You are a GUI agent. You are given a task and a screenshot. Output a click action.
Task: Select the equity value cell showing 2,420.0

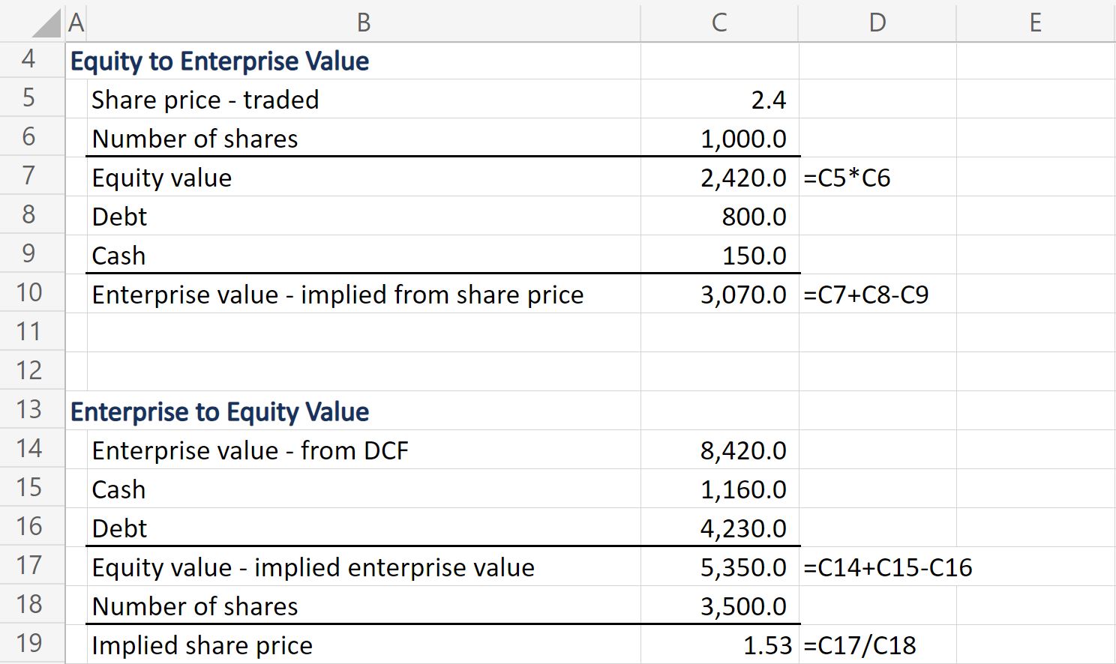tap(743, 178)
